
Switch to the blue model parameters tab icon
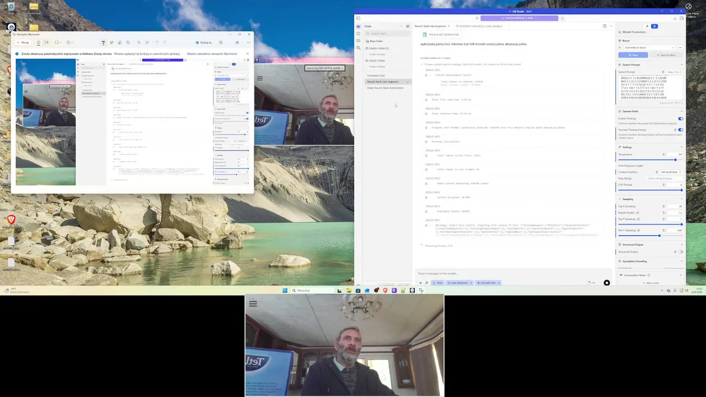click(654, 26)
